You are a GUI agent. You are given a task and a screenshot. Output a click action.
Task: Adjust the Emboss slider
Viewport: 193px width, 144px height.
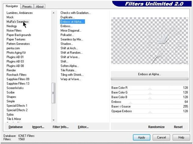click(149, 102)
